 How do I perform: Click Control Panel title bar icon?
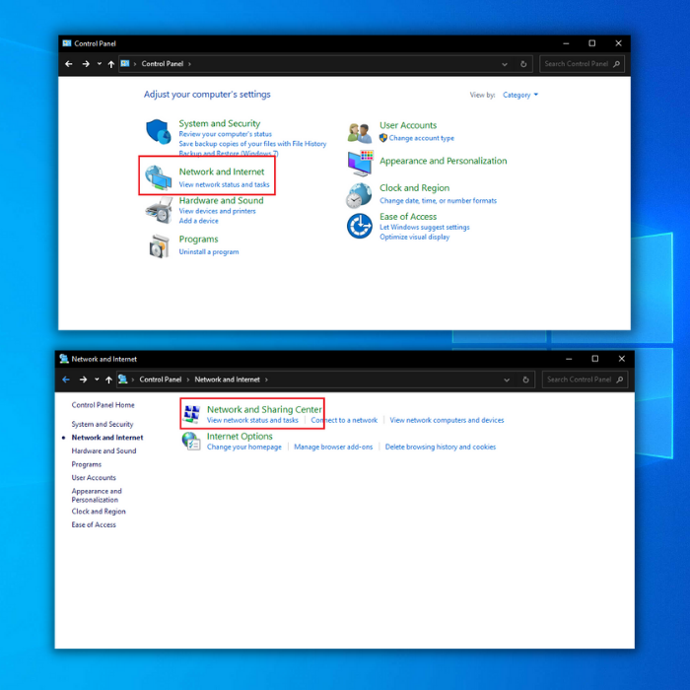tap(67, 43)
